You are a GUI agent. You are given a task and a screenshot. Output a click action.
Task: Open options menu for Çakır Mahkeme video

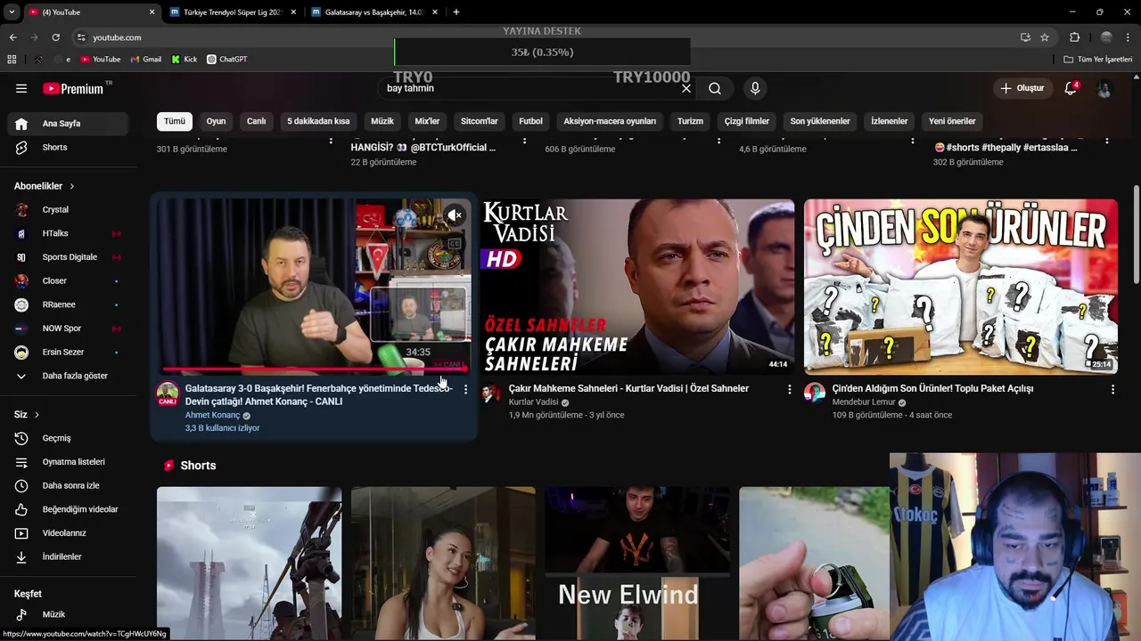[x=789, y=389]
